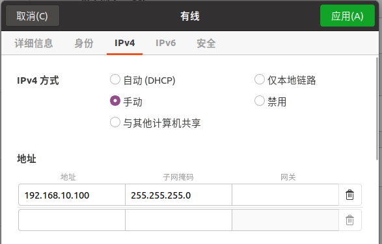This screenshot has height=244, width=382.
Task: Select the 自动 (DHCP) radio option
Action: tap(115, 79)
